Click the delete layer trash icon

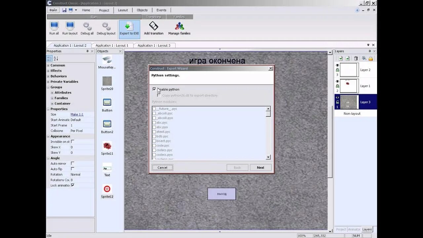(x=356, y=59)
